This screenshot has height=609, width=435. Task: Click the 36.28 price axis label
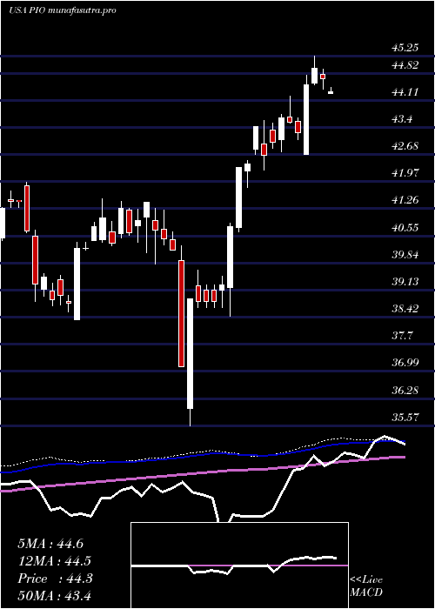click(x=405, y=390)
